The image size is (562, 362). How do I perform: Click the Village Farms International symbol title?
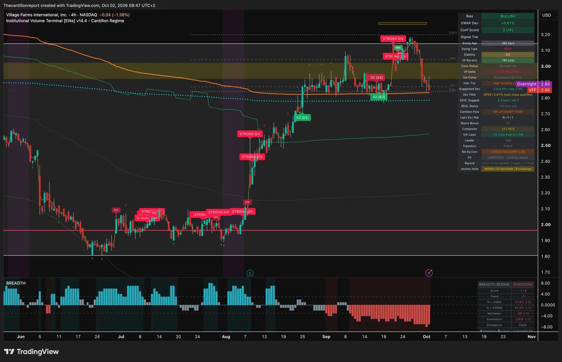(37, 15)
